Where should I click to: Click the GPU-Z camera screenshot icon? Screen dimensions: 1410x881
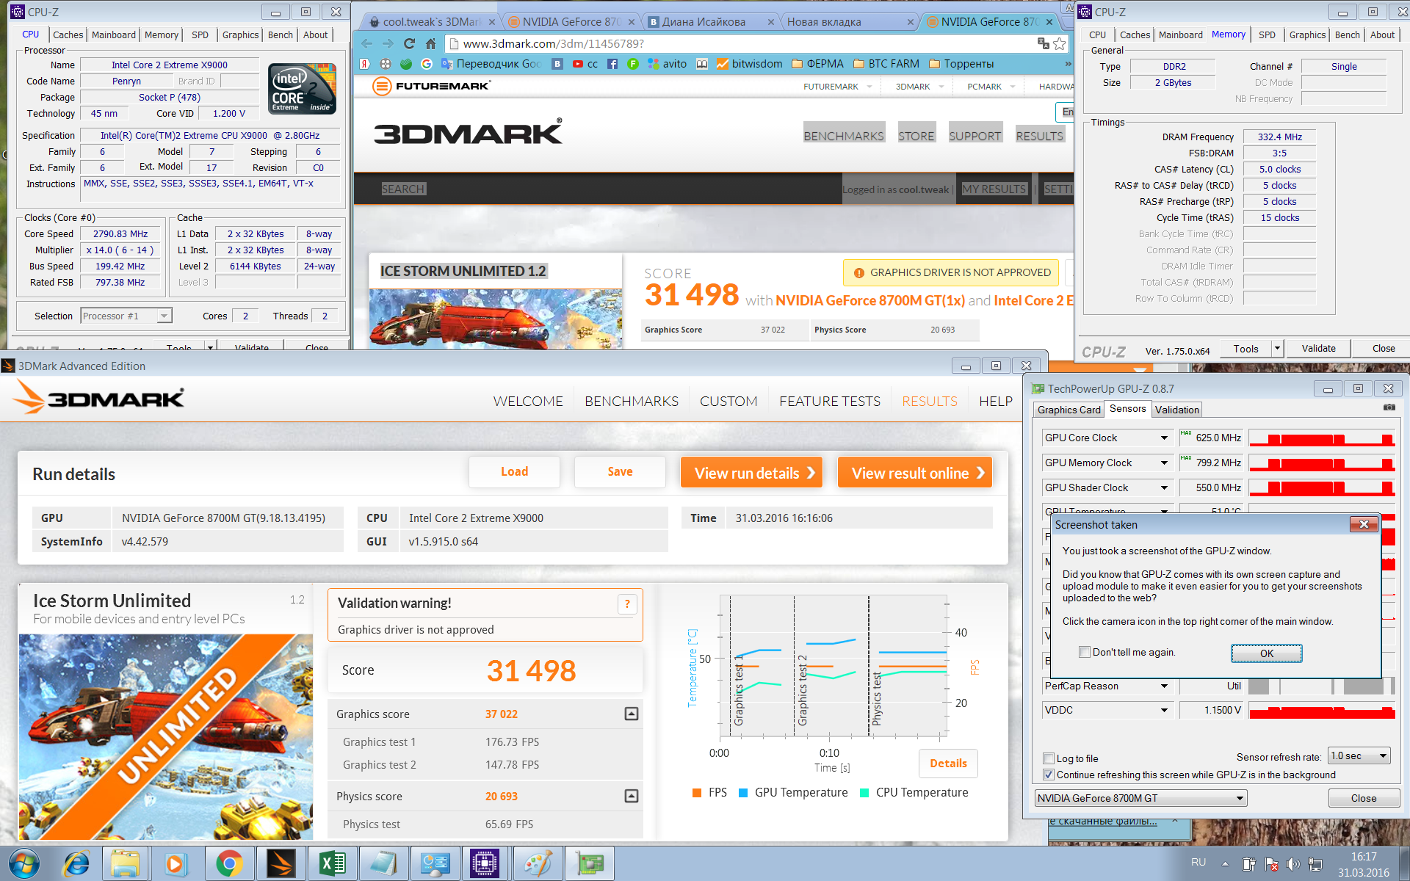click(x=1389, y=407)
